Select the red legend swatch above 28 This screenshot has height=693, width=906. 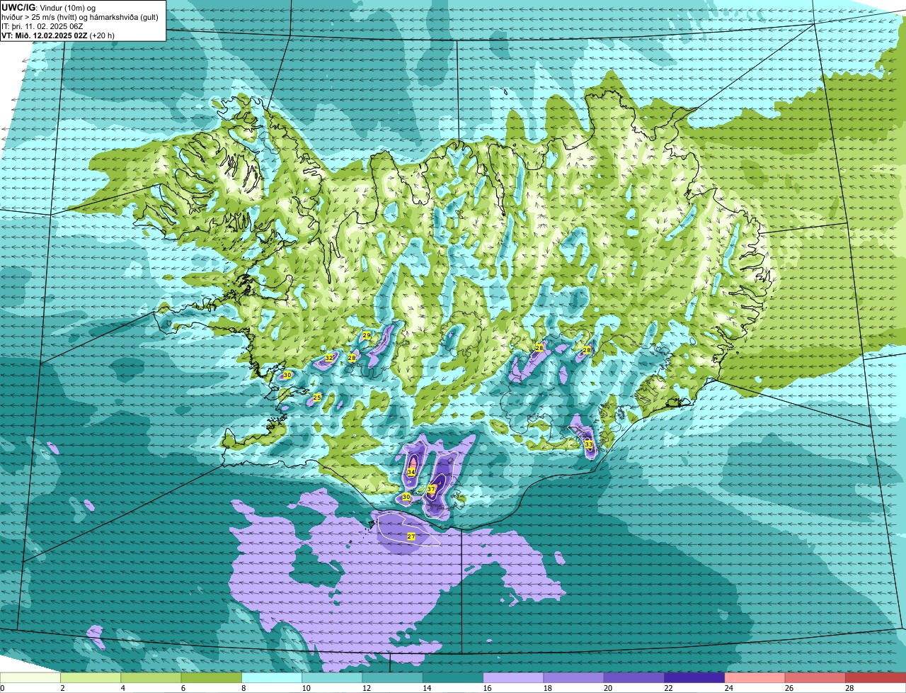[x=876, y=678]
